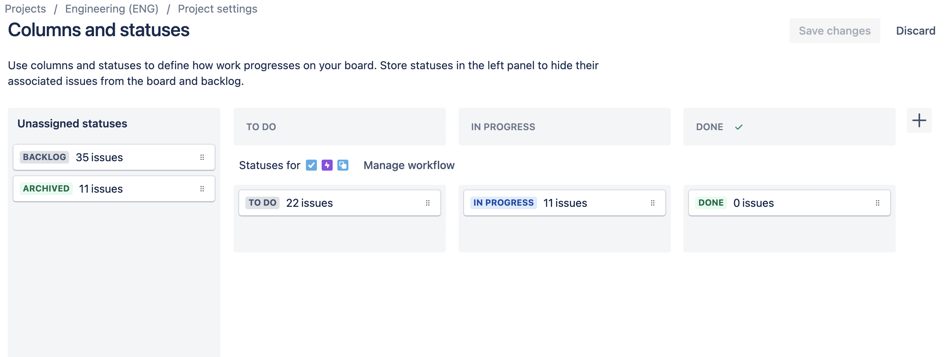Rename the TO DO column header
The width and height of the screenshot is (950, 357).
(261, 127)
